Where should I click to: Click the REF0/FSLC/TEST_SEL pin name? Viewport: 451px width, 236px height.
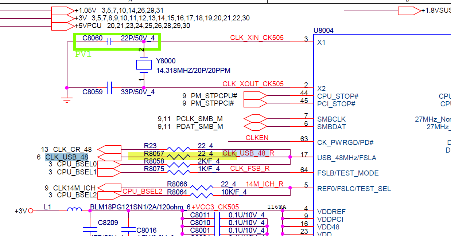click(354, 189)
